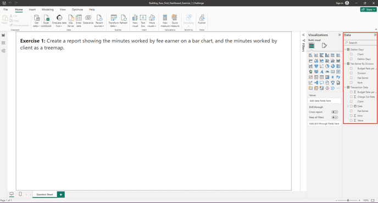Choose the Python visual
This screenshot has height=203, width=378.
click(338, 77)
